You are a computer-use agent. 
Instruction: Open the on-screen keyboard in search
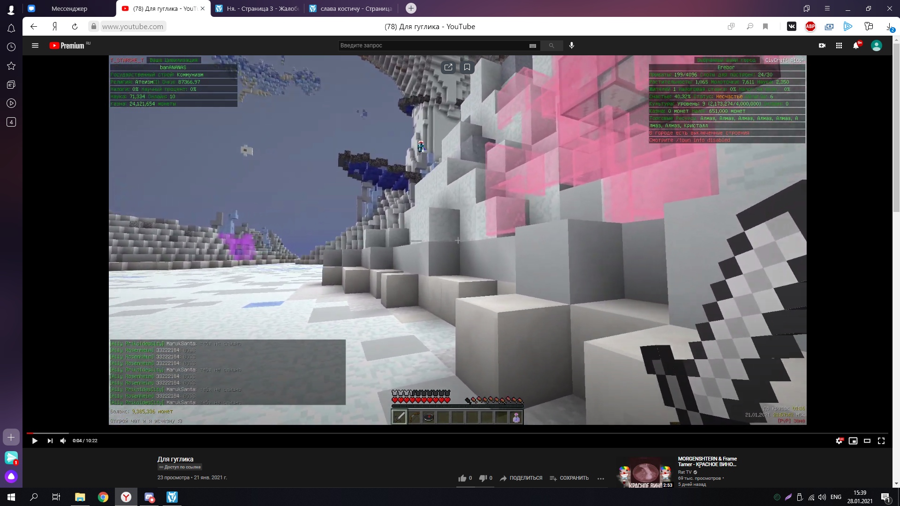(532, 45)
